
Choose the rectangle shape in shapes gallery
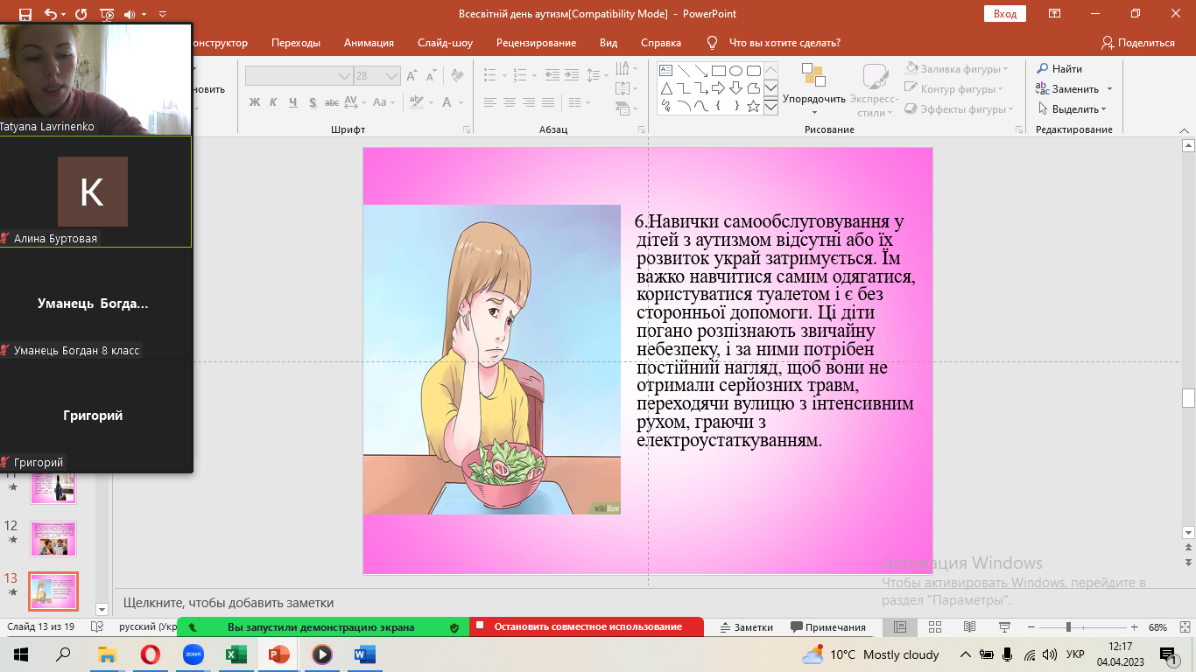(x=718, y=71)
